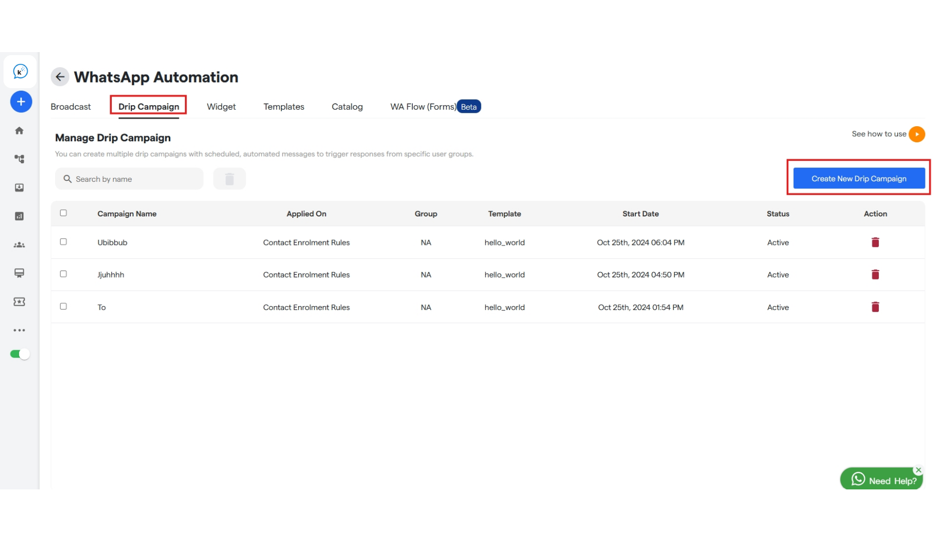Click the Group column header
Screen dimensions: 935x541
coord(426,214)
